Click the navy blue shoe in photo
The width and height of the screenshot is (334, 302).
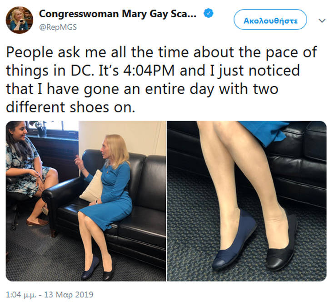(x=234, y=240)
